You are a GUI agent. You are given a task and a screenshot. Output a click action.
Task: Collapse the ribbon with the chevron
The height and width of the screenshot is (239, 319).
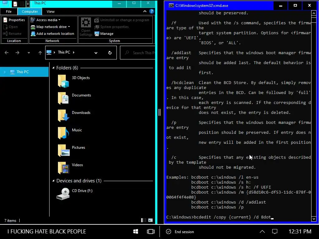[x=145, y=12]
